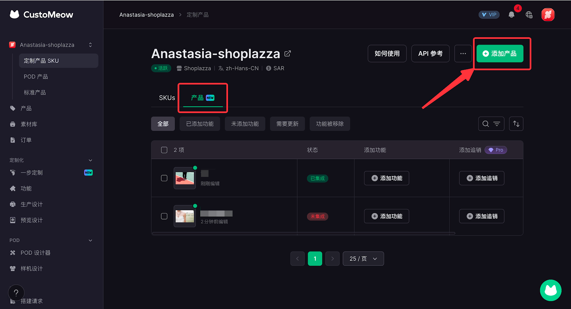
Task: Collapse the 定制化 sidebar section
Action: tap(90, 160)
